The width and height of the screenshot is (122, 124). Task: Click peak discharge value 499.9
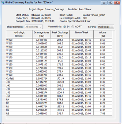[x=60, y=68]
